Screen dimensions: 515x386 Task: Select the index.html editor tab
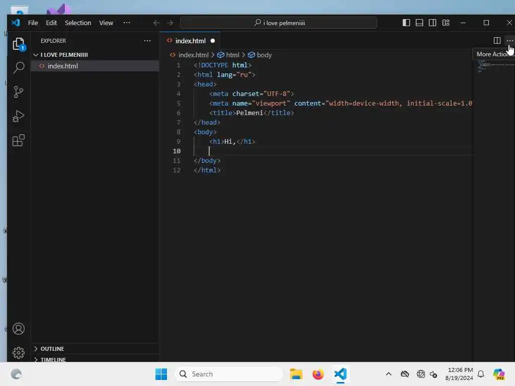tap(190, 41)
